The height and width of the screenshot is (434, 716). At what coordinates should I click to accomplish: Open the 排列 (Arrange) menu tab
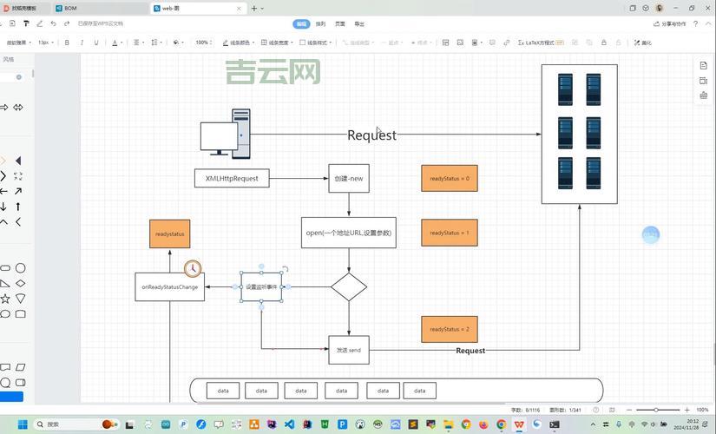[320, 24]
